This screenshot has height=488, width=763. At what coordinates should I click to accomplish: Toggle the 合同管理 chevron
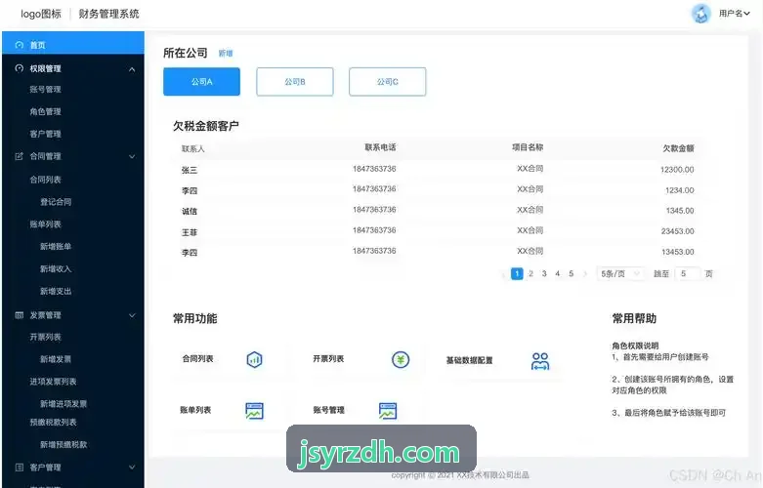point(132,156)
